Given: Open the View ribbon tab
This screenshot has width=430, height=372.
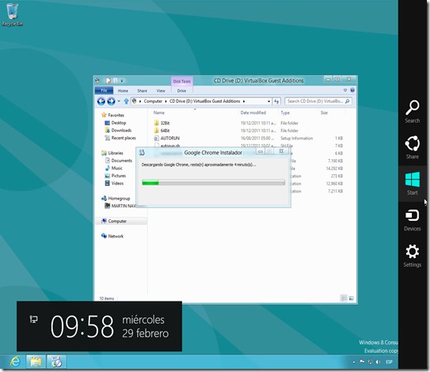Looking at the screenshot, I should pyautogui.click(x=161, y=91).
